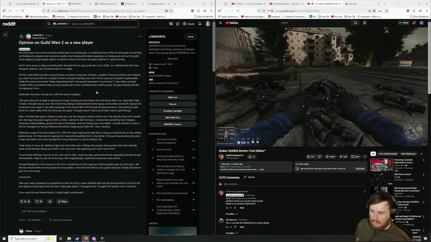This screenshot has width=431, height=242.
Task: Switch to 'Giraffe steals' Reddit tab
Action: 105,4
